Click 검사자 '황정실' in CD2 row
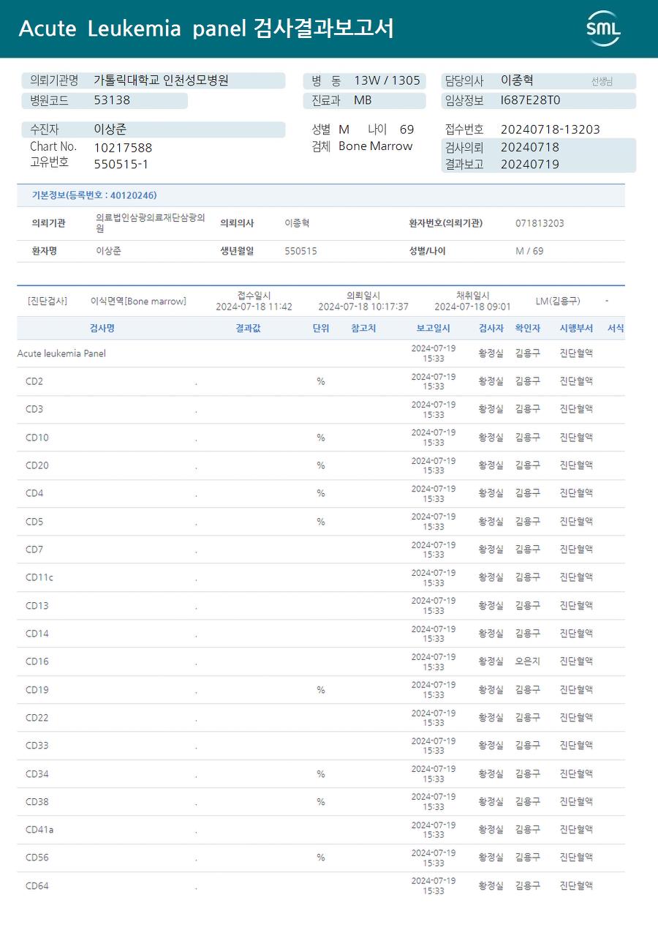Image resolution: width=658 pixels, height=930 pixels. coord(491,381)
